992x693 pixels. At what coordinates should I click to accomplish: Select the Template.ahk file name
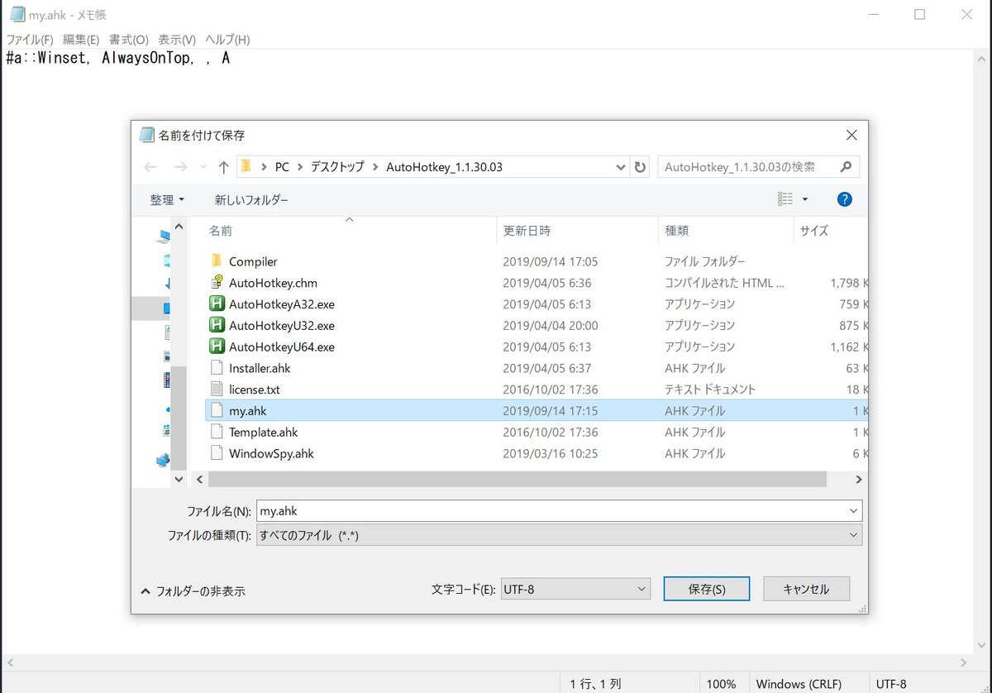263,433
